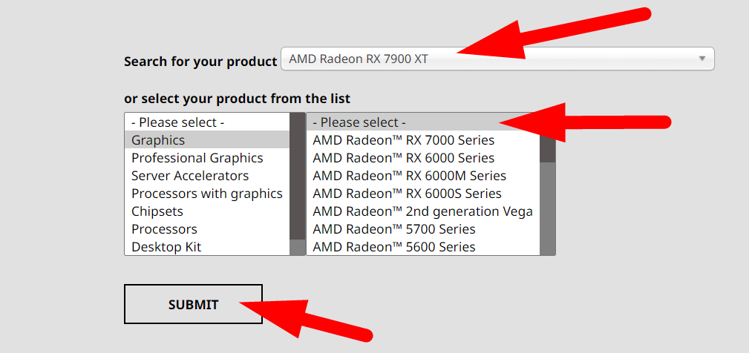749x353 pixels.
Task: Select Processors list entry
Action: point(207,229)
